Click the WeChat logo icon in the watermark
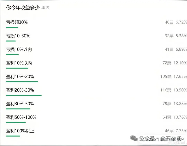The height and width of the screenshot is (146, 187). (133, 138)
